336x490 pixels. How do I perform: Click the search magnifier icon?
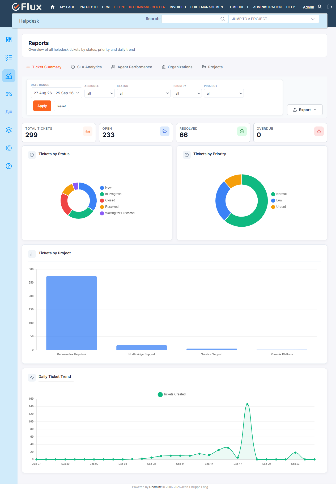223,19
